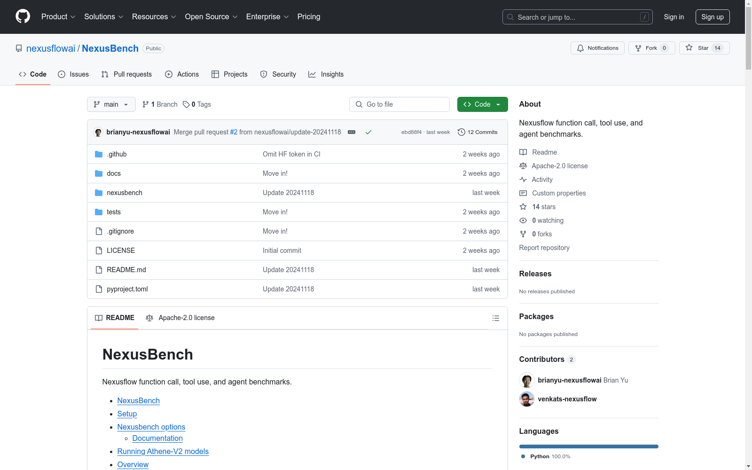
Task: Click the star icon beside 14 stars
Action: coord(523,207)
